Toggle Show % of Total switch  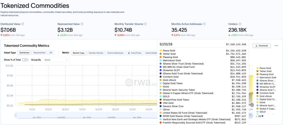tap(25, 60)
